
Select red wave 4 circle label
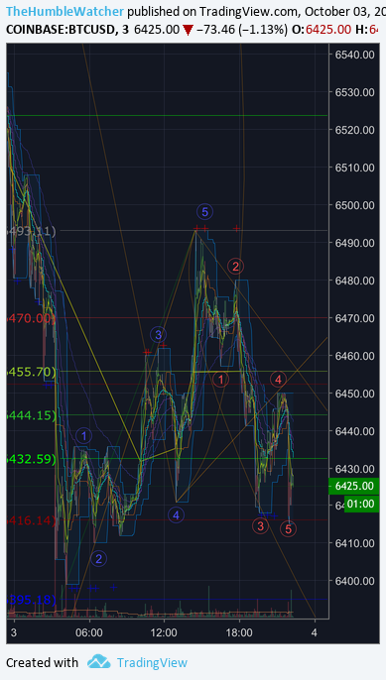[x=278, y=380]
